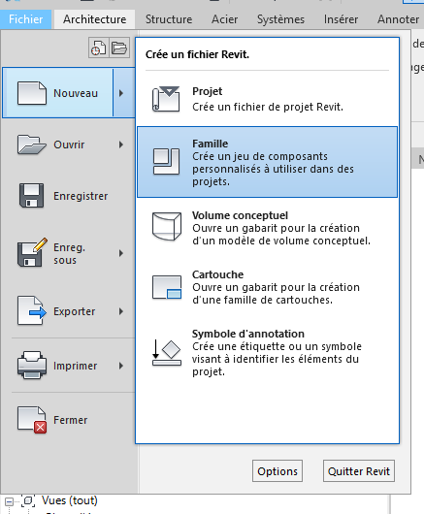Click the Options button
The width and height of the screenshot is (424, 514).
277,471
